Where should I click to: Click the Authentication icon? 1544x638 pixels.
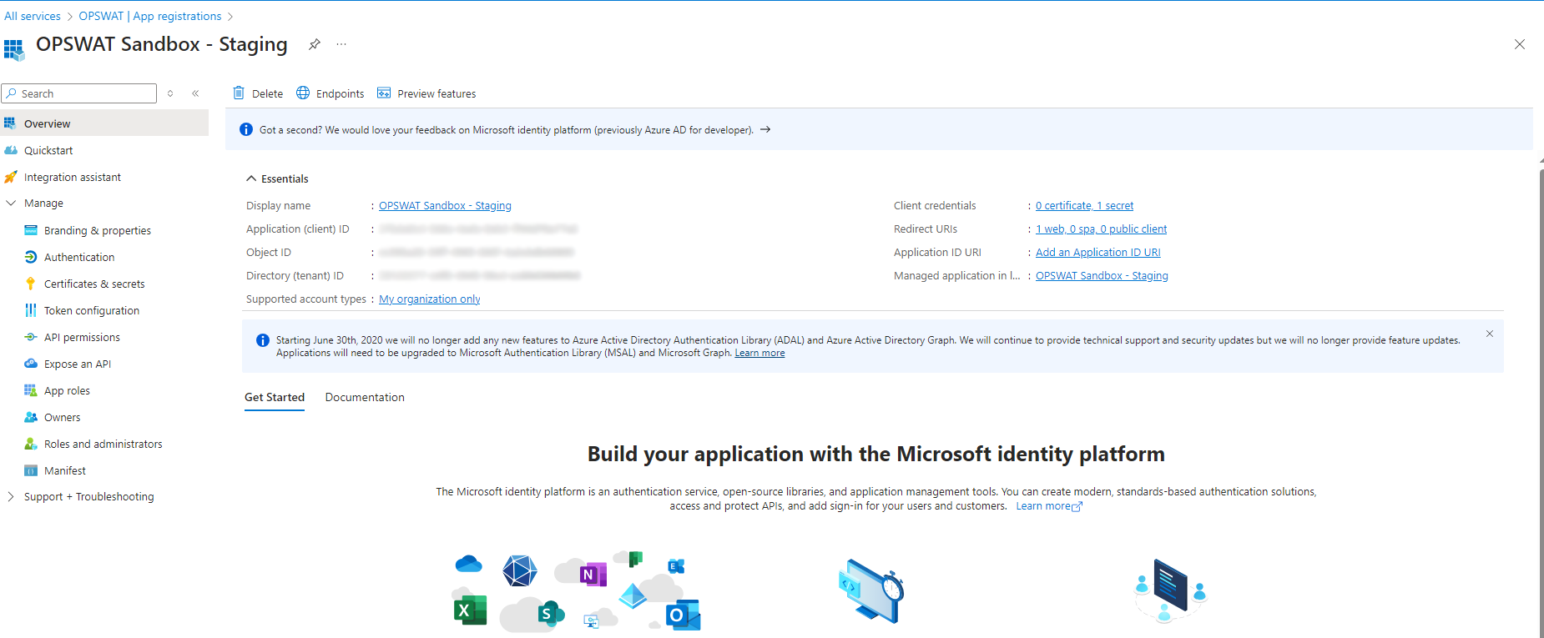(x=31, y=257)
